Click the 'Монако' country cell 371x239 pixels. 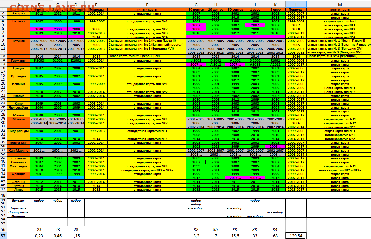point(19,119)
